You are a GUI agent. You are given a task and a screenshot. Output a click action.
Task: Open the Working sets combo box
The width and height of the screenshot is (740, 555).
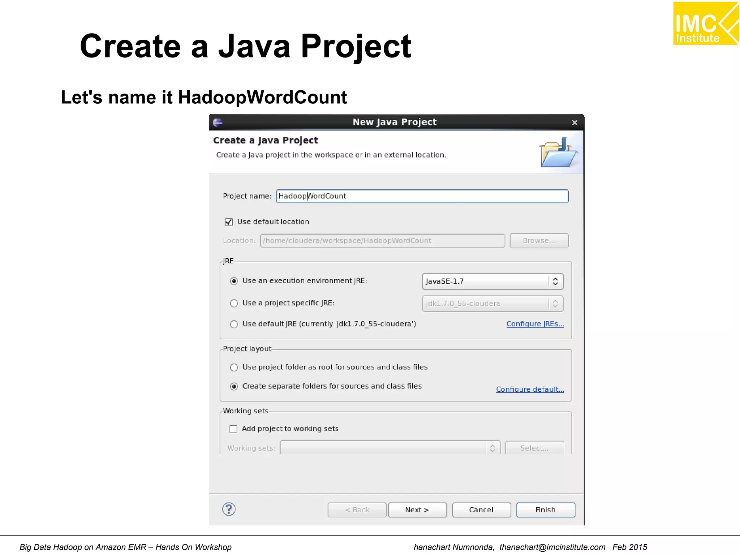pyautogui.click(x=390, y=448)
